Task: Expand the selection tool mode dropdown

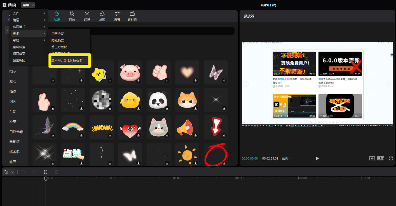Action: 13,172
